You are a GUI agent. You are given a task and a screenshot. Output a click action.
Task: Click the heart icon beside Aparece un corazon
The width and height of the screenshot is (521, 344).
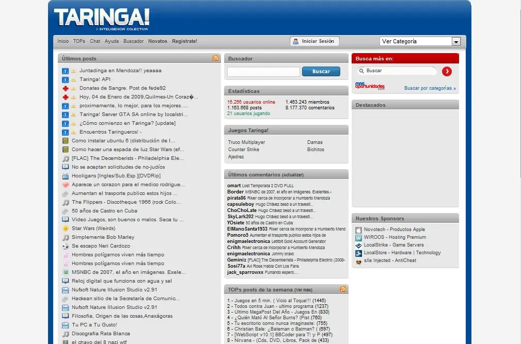(x=66, y=185)
